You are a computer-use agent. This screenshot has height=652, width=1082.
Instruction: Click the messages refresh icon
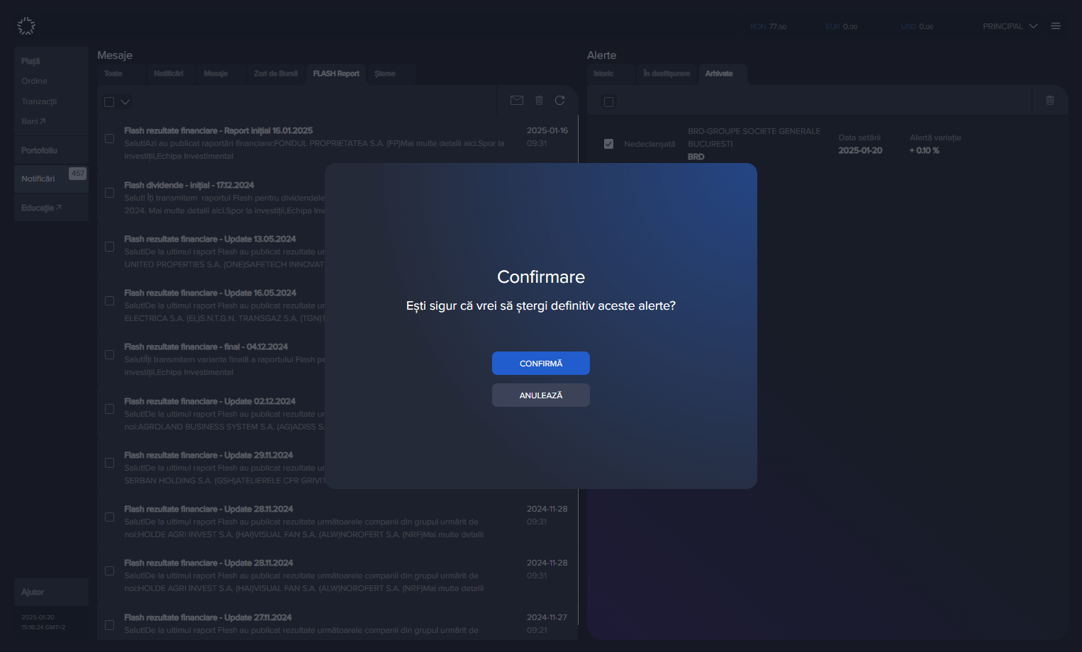(x=560, y=101)
